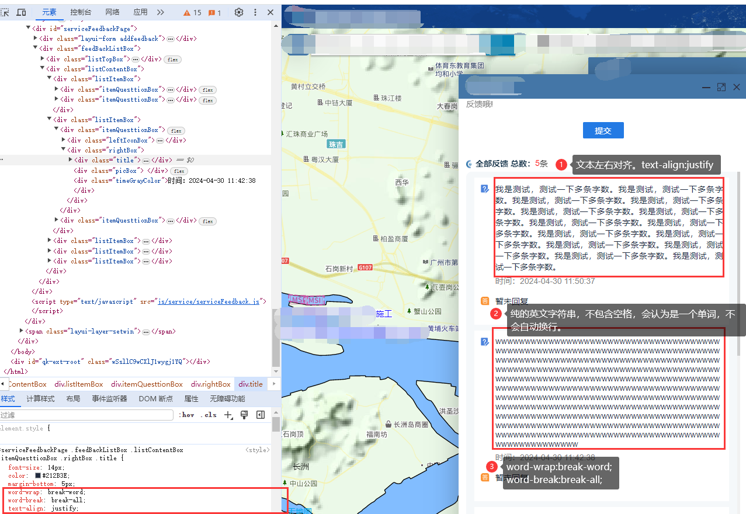The height and width of the screenshot is (514, 746).
Task: Open the 布局 tab
Action: [x=73, y=398]
